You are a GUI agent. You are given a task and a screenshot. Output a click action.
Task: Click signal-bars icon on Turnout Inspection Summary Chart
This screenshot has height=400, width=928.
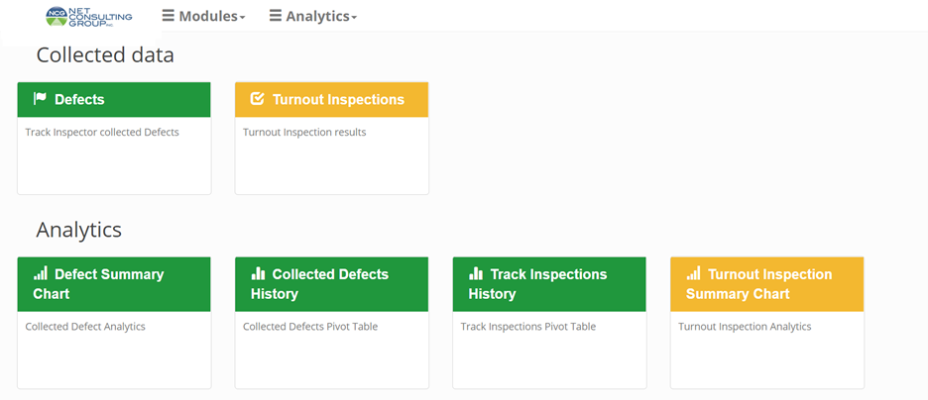(693, 273)
